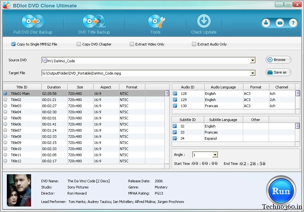The image size is (304, 212).
Task: Click Espanol subtitle language text
Action: pyautogui.click(x=210, y=138)
